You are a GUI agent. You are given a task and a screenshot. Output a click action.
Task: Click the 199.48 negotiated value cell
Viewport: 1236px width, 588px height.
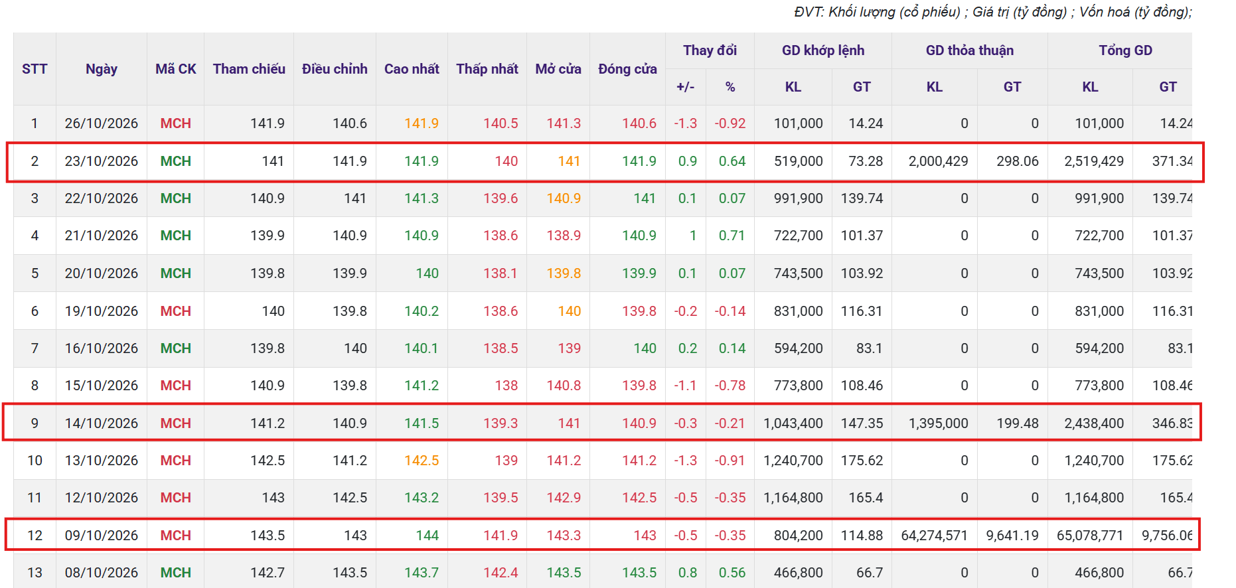(1018, 423)
